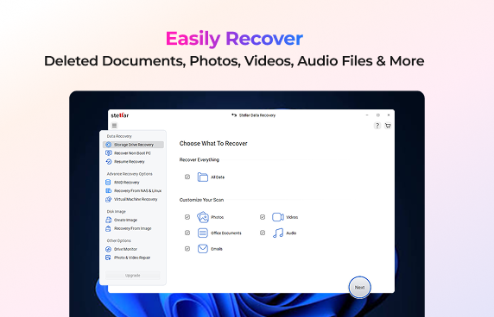Open the shopping cart icon
Viewport: 494px width, 317px height.
click(388, 126)
